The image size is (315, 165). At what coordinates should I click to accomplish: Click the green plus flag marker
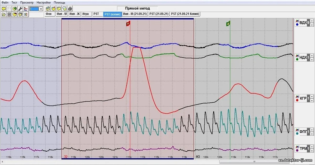(228, 24)
